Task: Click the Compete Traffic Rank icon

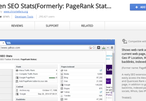Action: pyautogui.click(x=17, y=74)
